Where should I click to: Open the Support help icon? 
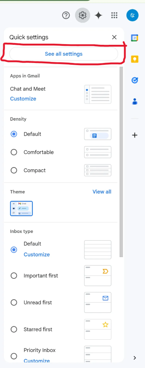66,15
